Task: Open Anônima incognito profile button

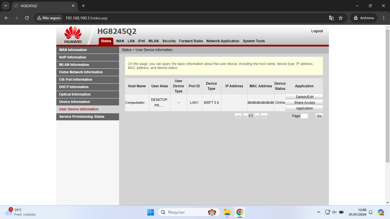Action: coord(364,18)
